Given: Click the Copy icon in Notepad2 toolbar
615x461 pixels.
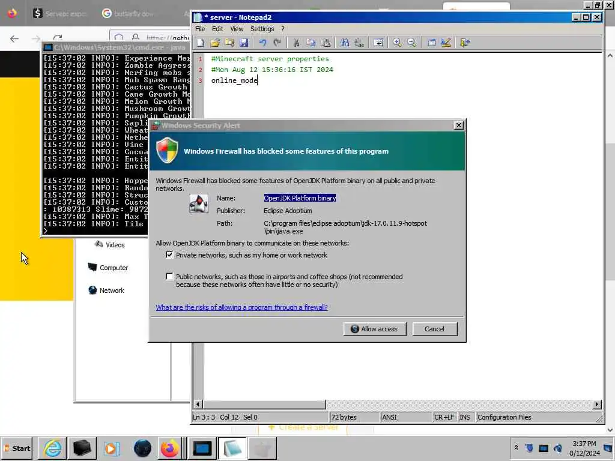Looking at the screenshot, I should 311,43.
